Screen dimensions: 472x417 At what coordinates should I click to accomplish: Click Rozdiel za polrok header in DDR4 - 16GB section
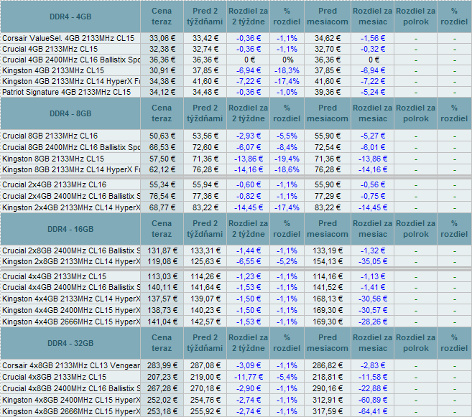(x=415, y=229)
